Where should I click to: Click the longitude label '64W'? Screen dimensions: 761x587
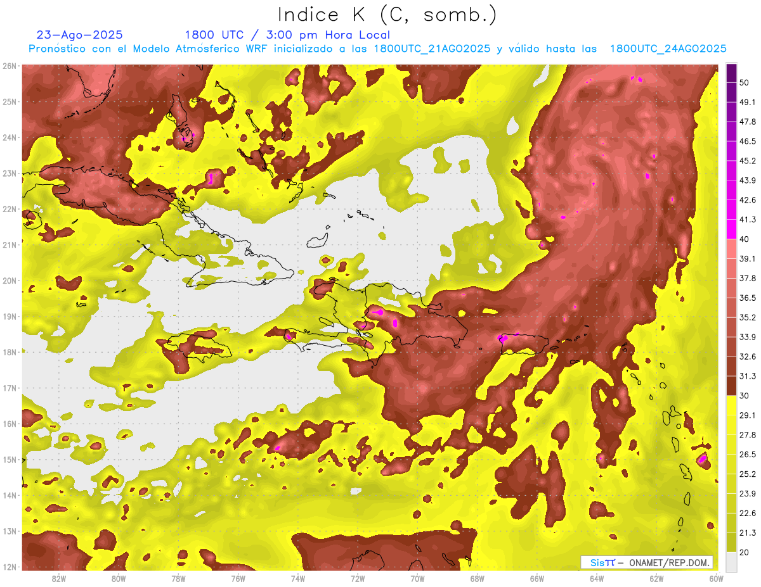(597, 578)
